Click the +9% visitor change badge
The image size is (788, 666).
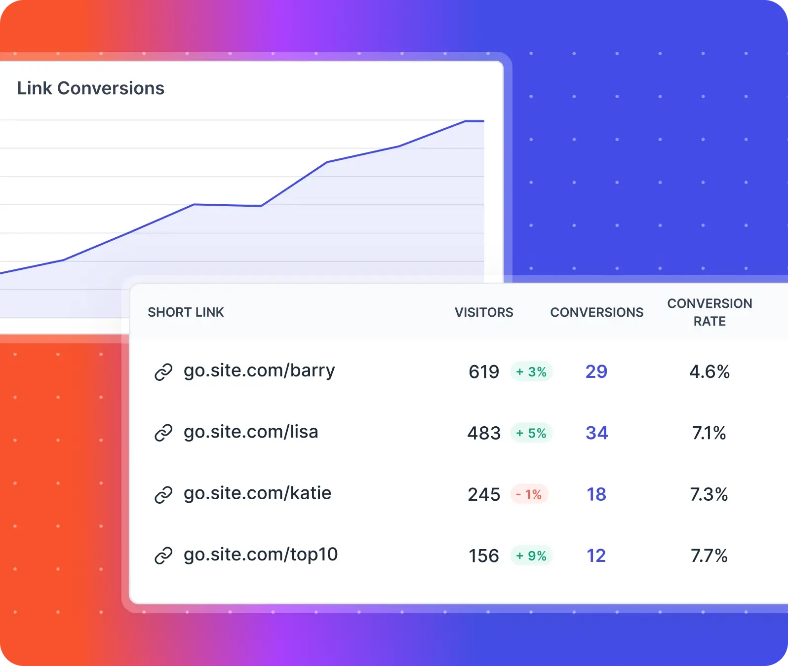pos(531,556)
